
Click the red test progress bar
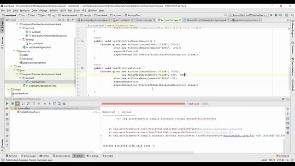143,104
